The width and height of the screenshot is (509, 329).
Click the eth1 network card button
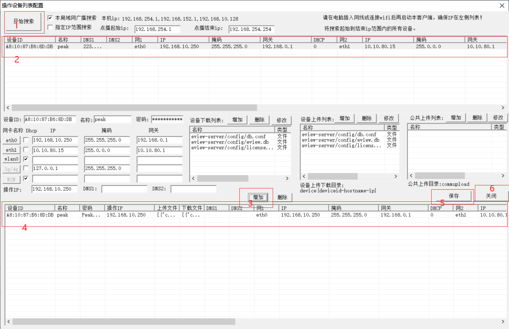pos(11,150)
